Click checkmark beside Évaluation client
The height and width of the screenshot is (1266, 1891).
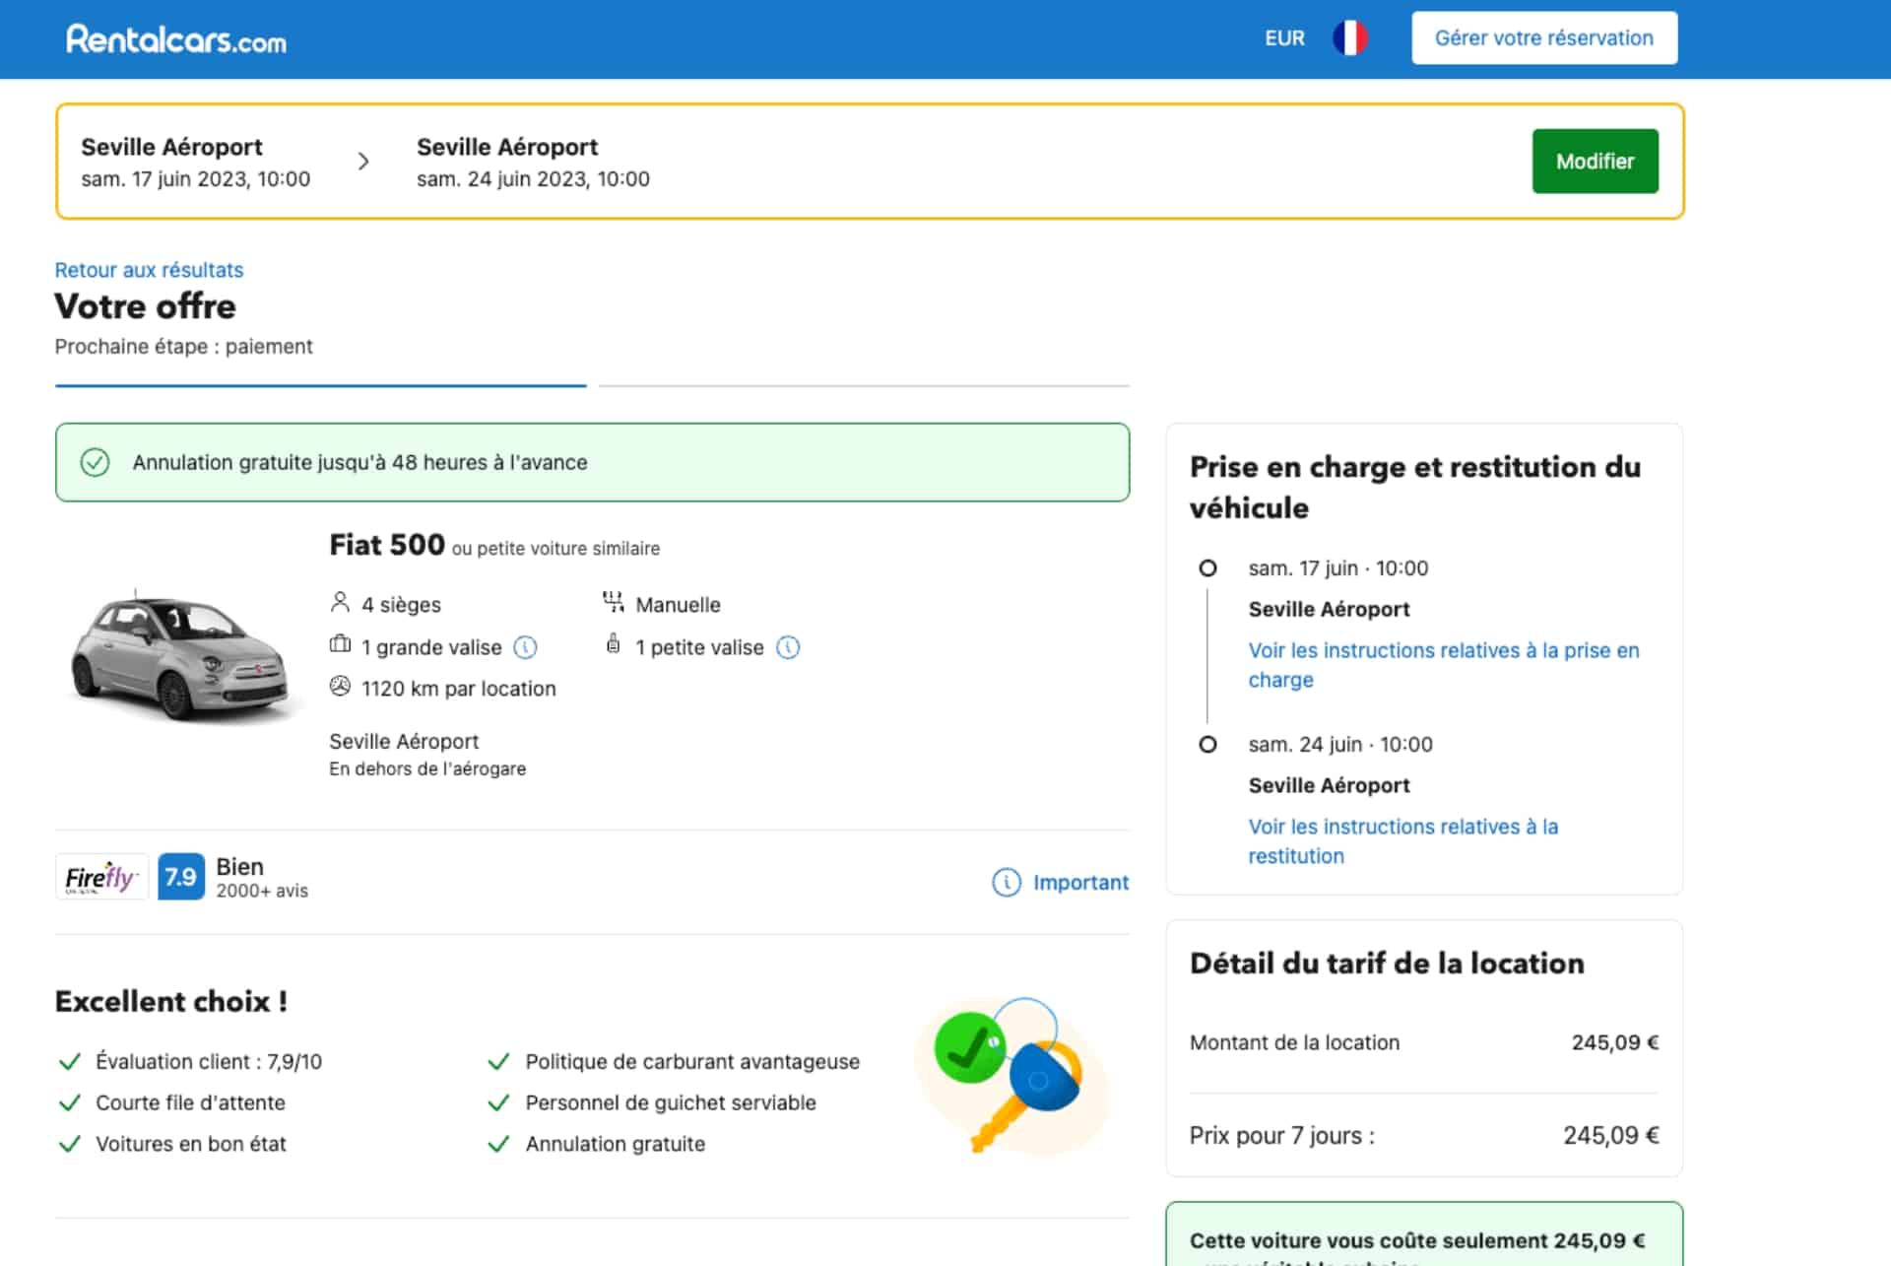70,1062
